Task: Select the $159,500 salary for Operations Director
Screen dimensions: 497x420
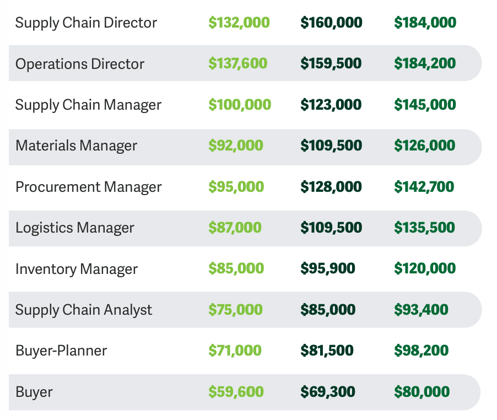Action: click(x=331, y=63)
